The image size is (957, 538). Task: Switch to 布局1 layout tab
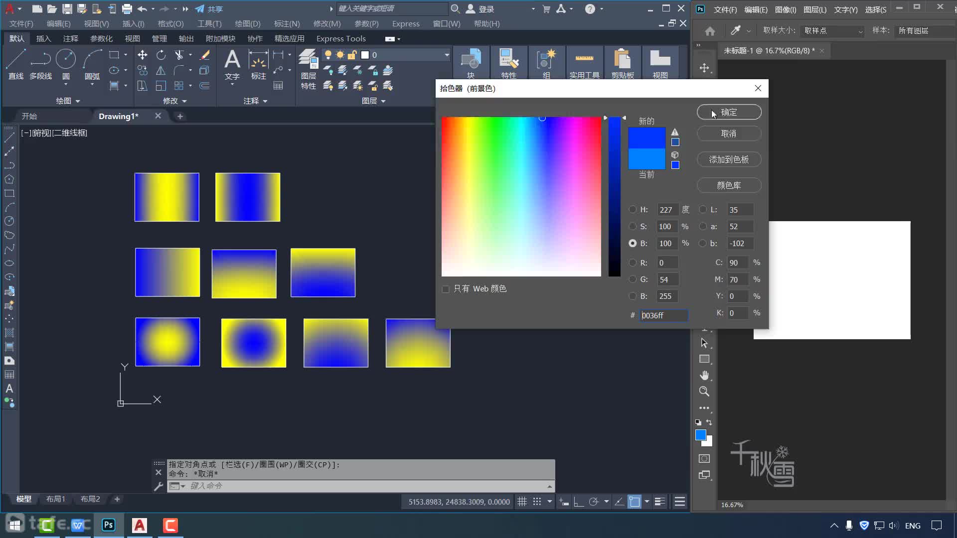click(x=55, y=499)
